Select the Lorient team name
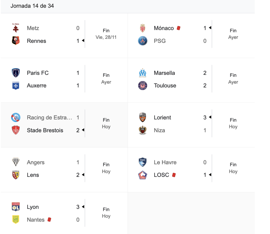 click(x=162, y=117)
